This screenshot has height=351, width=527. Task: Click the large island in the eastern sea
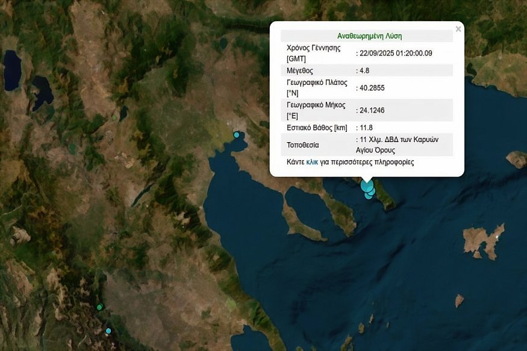click(x=482, y=240)
